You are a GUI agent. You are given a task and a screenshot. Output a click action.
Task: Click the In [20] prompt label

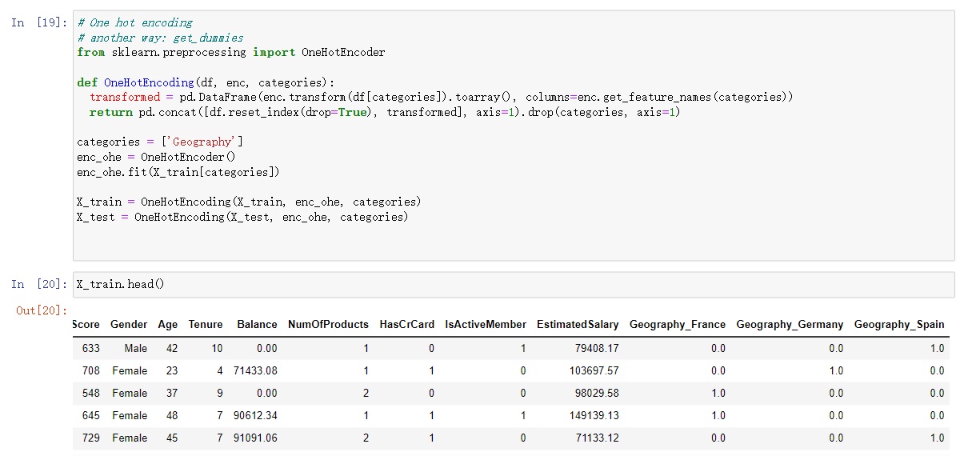point(39,284)
